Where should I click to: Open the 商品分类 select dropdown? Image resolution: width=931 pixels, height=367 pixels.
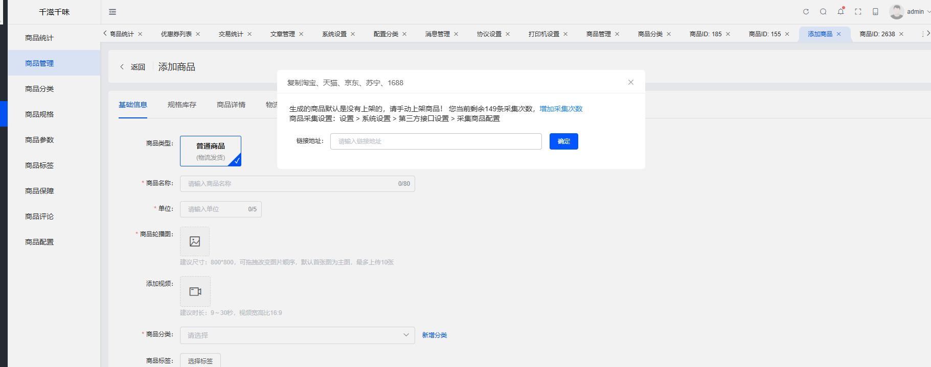[297, 335]
